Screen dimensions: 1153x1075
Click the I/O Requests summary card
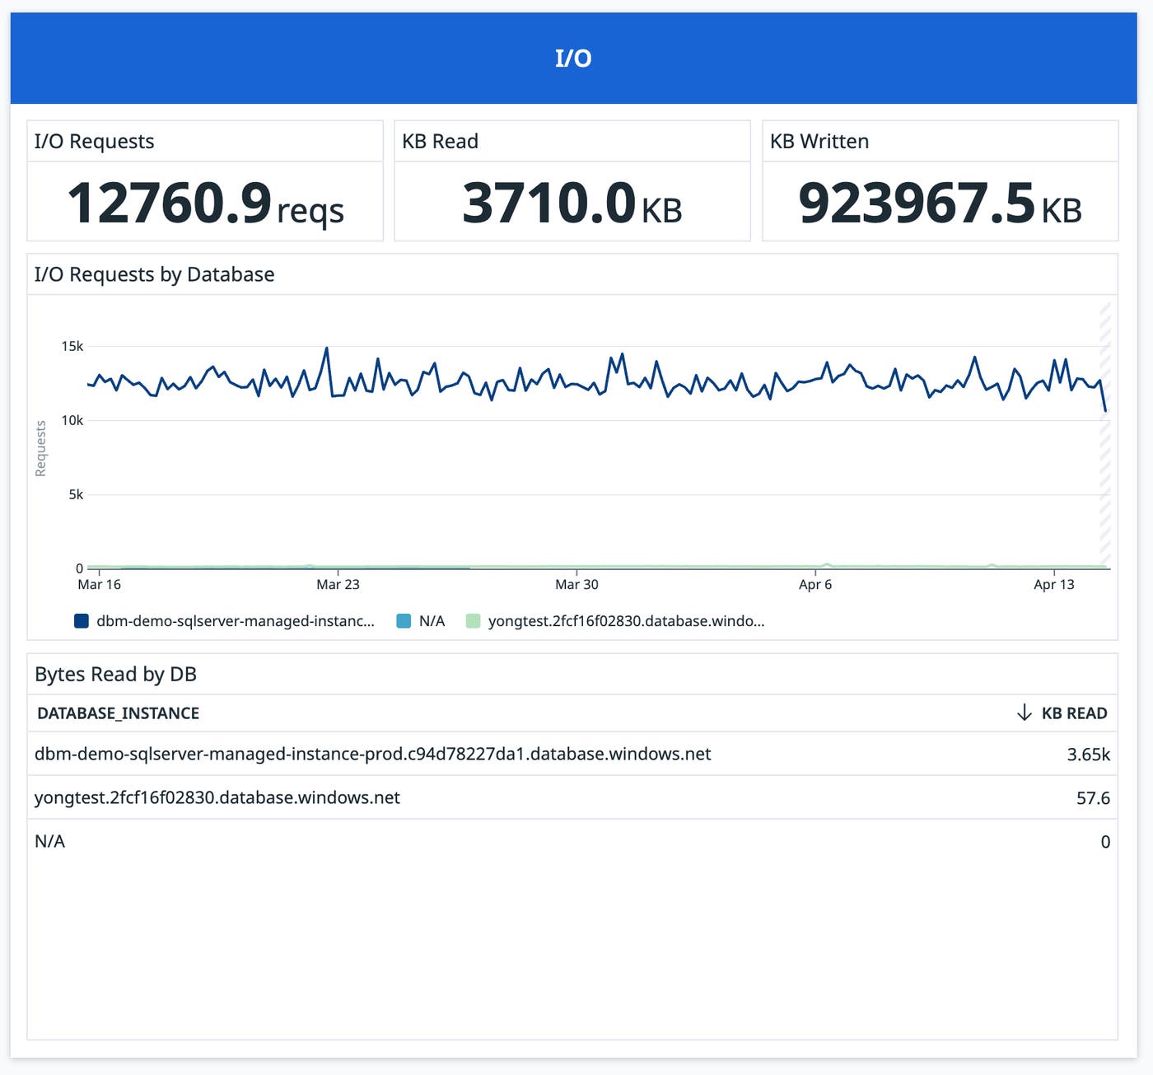[x=205, y=181]
